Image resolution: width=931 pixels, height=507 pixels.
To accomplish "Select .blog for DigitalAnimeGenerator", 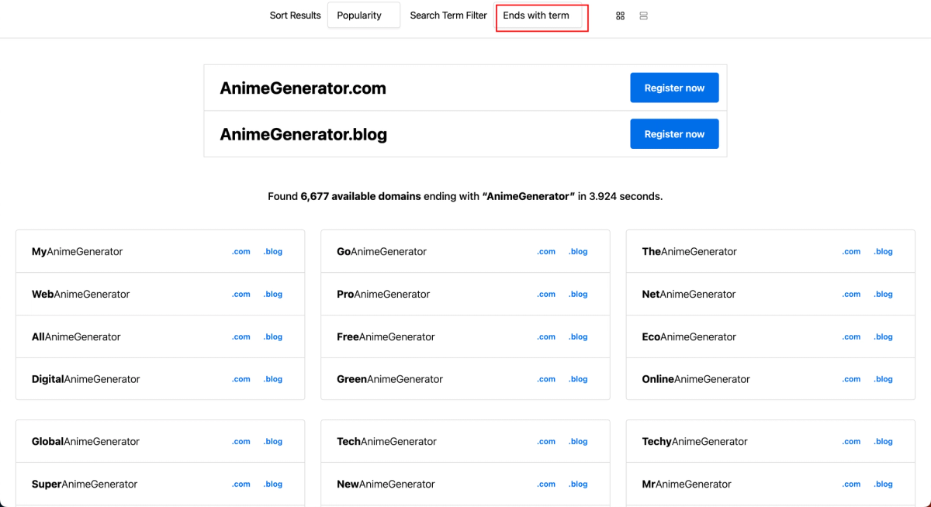I will tap(272, 380).
